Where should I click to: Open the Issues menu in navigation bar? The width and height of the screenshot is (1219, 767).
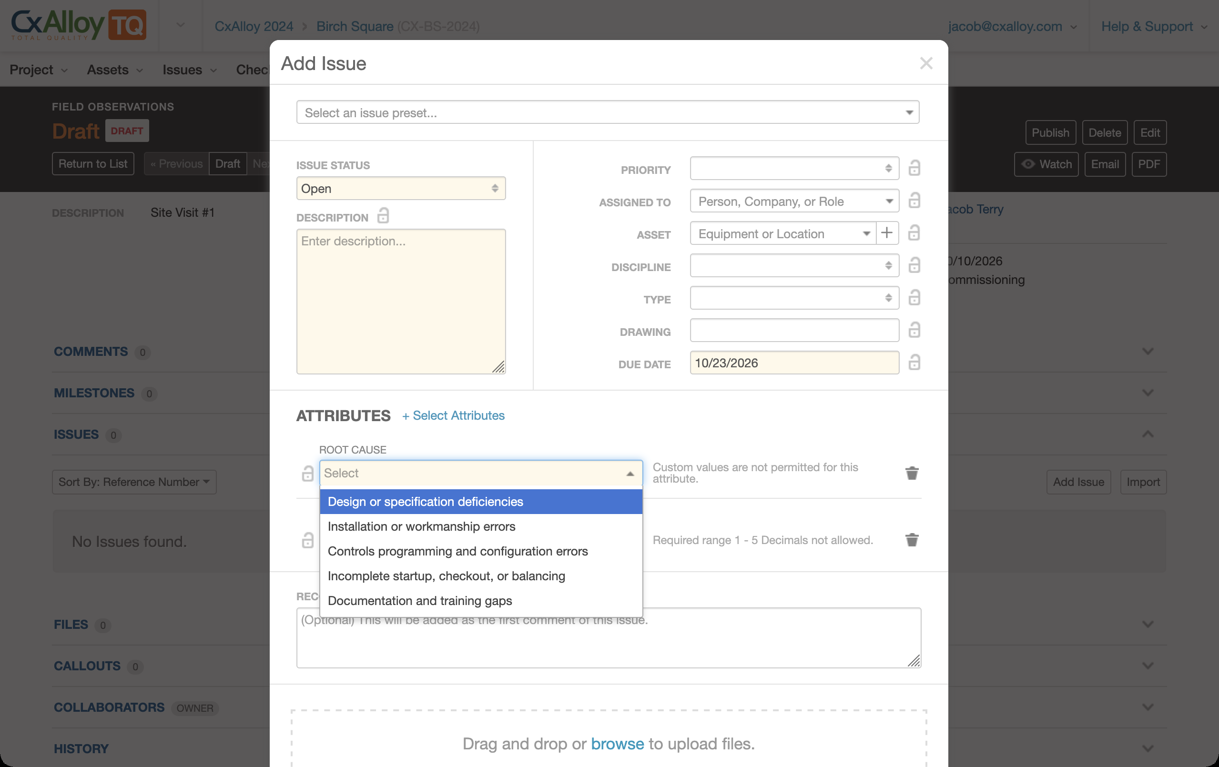190,69
